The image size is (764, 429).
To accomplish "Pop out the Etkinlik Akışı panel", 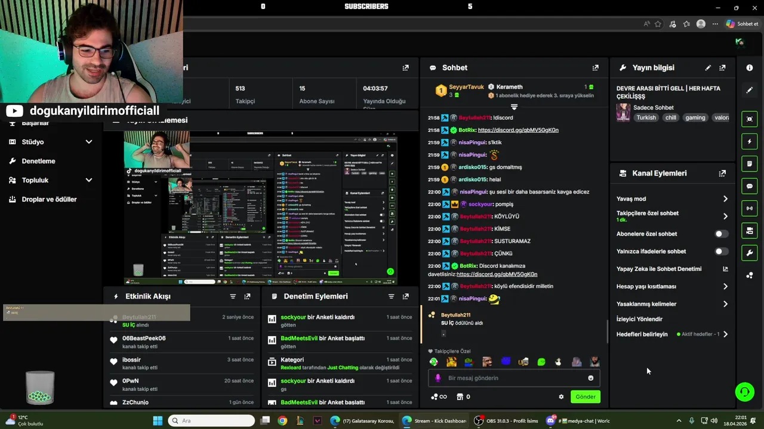I will (247, 296).
